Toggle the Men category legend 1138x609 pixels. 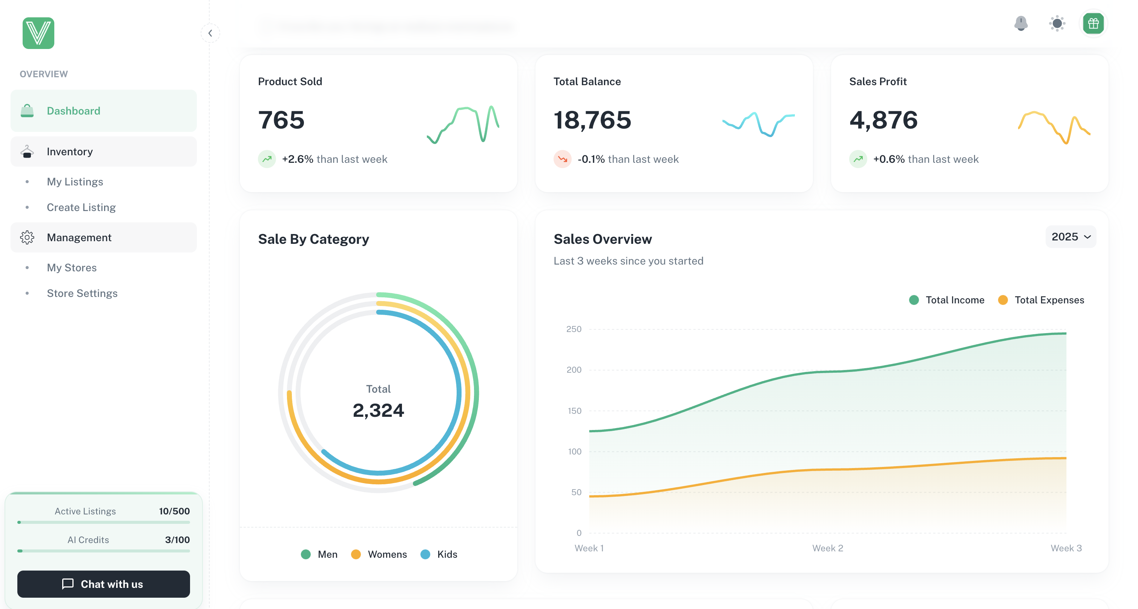click(x=319, y=554)
